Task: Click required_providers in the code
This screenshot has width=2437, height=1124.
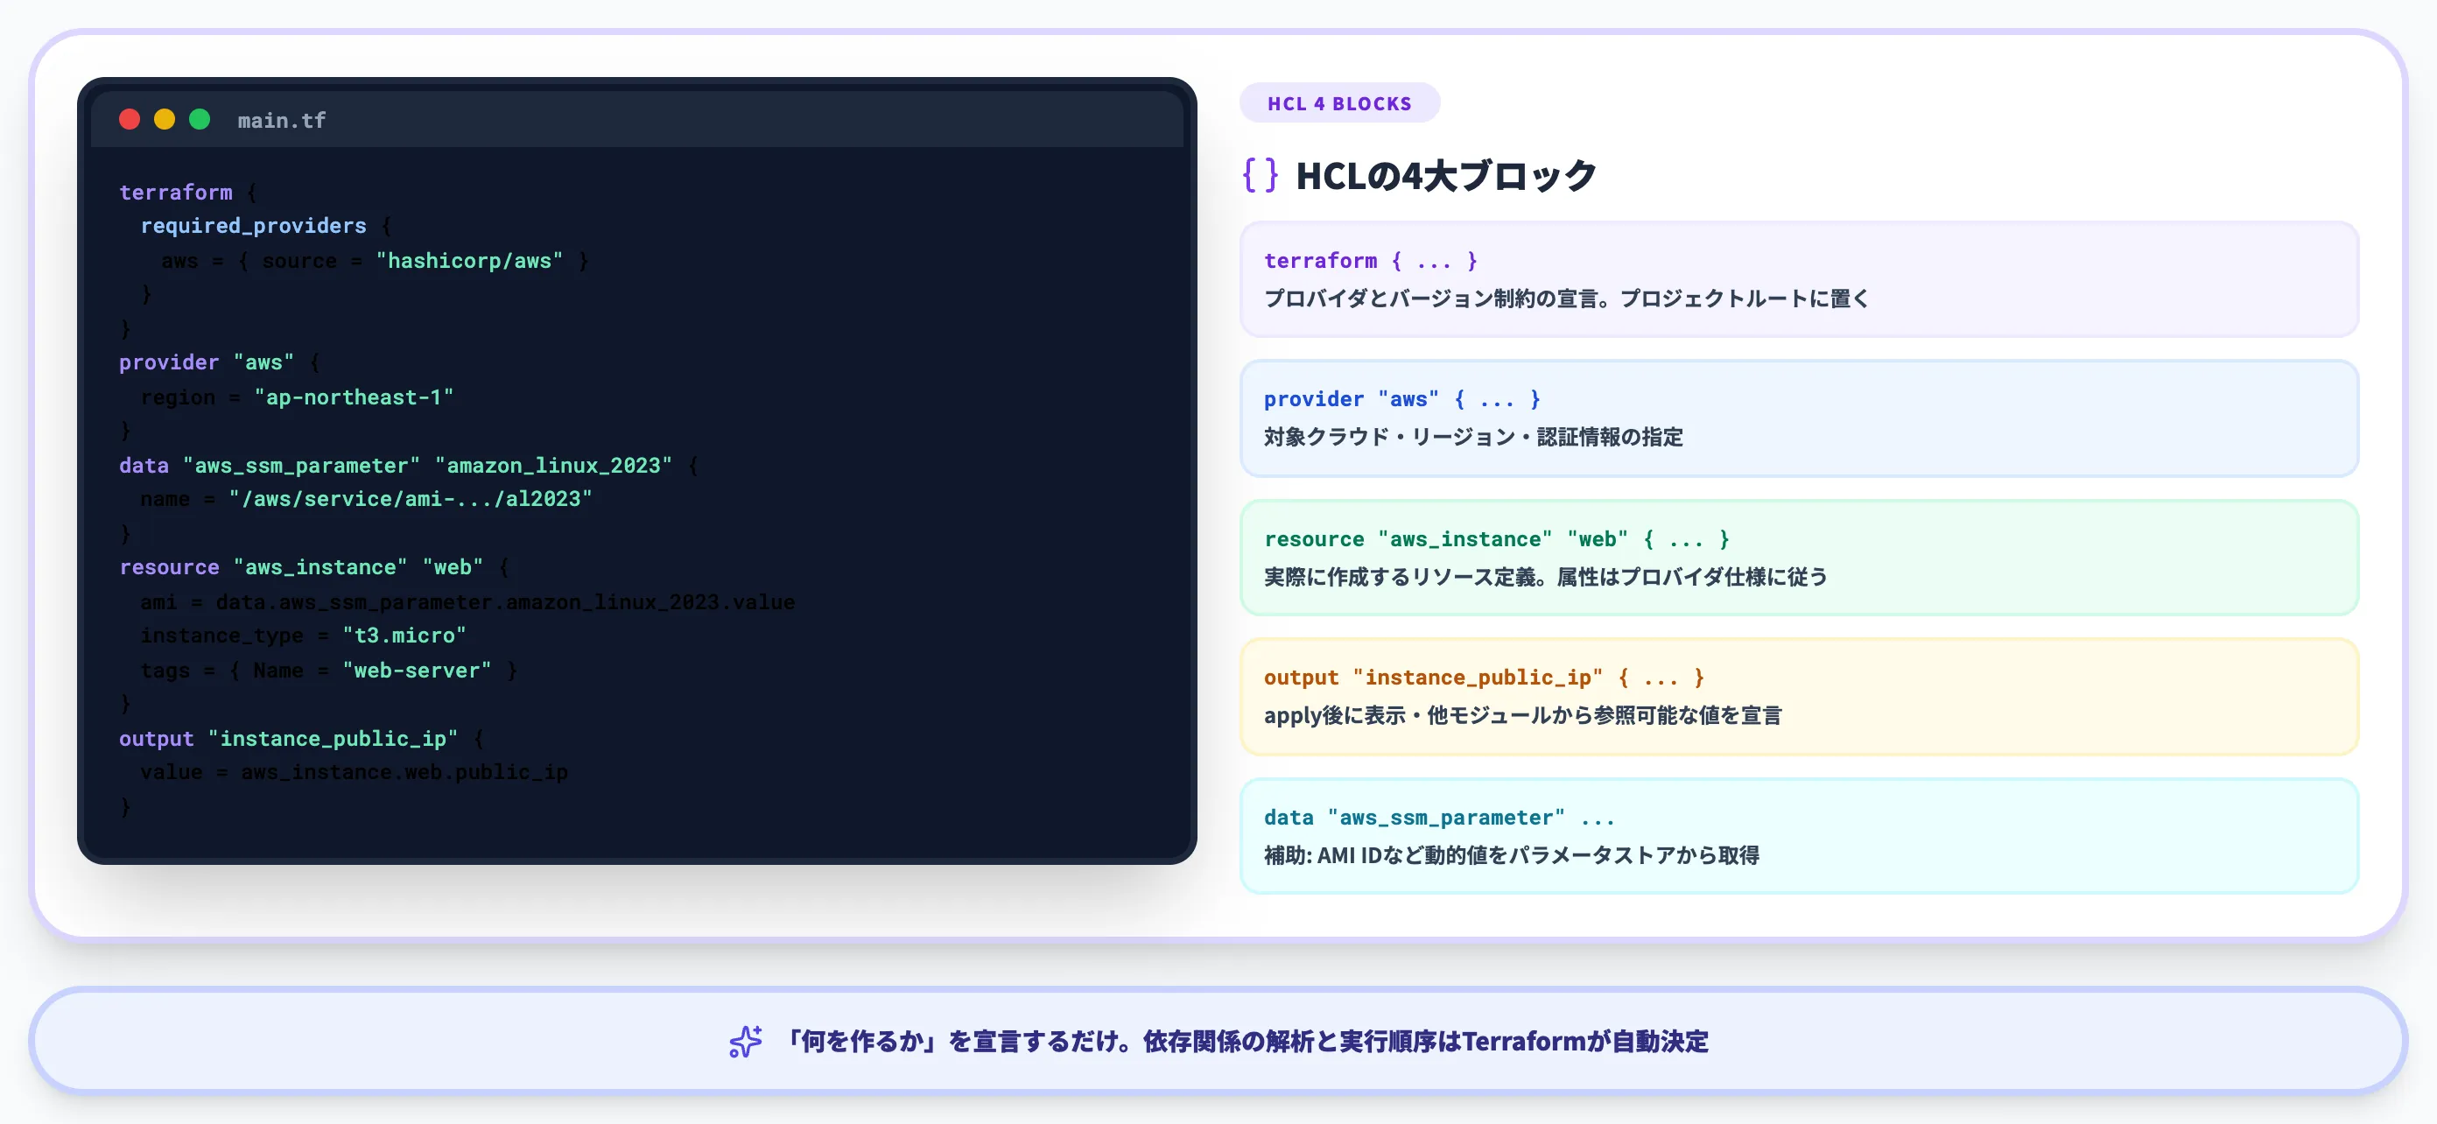Action: (254, 225)
